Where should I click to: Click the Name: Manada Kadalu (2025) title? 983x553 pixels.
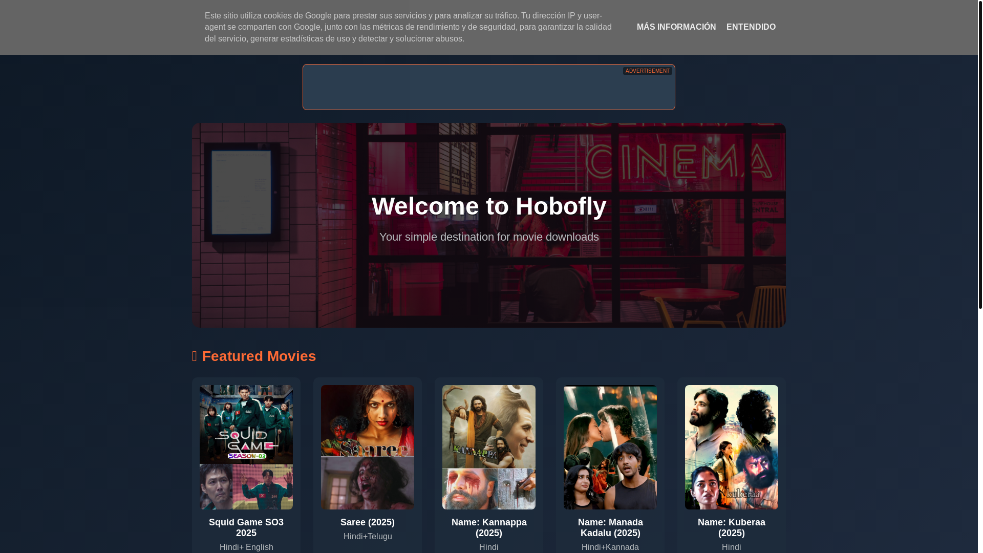click(610, 527)
